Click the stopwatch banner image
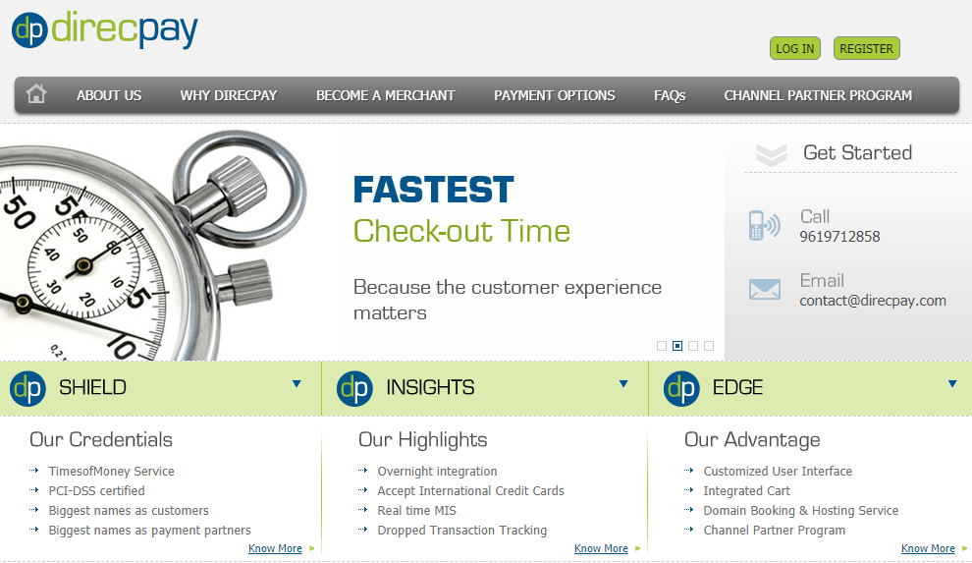The image size is (972, 563). 153,246
